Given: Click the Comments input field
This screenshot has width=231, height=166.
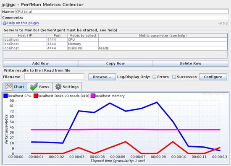Looking at the screenshot, I should coord(126,18).
